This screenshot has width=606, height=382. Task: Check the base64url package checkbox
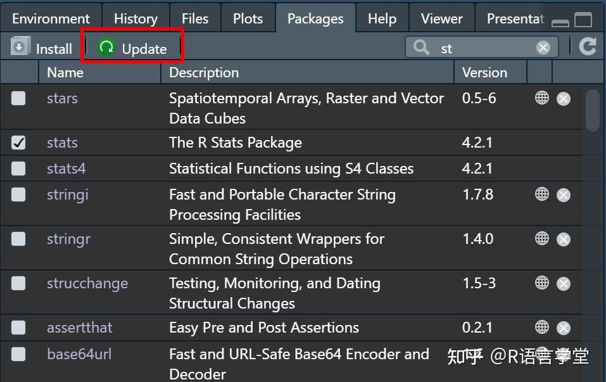tap(18, 354)
